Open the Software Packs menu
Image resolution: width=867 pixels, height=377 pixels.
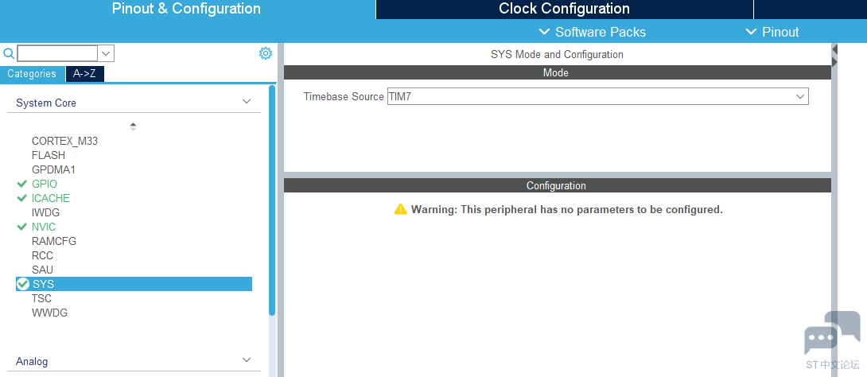(x=593, y=32)
